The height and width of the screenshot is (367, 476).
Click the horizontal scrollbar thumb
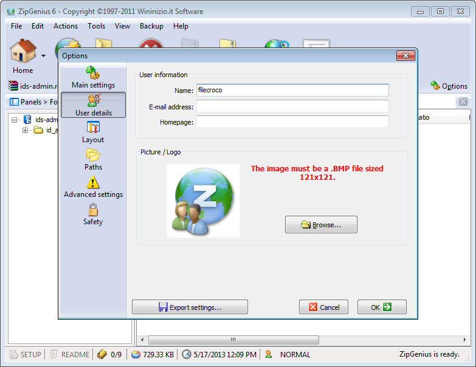(233, 340)
